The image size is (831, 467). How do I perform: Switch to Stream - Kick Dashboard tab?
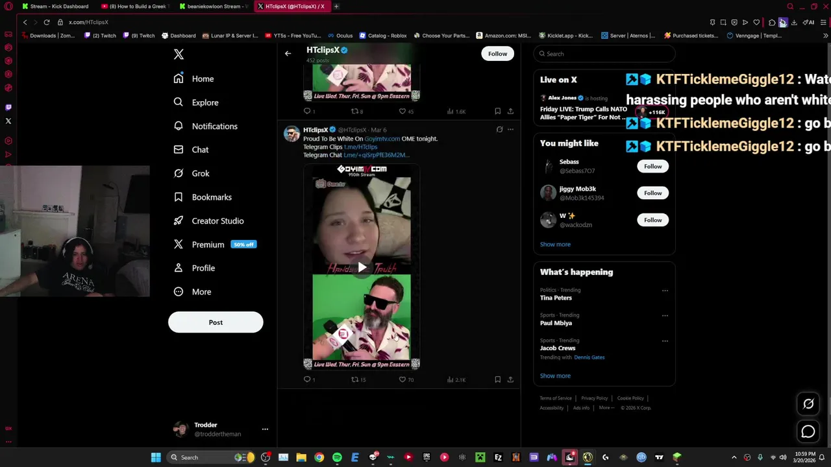coord(55,6)
